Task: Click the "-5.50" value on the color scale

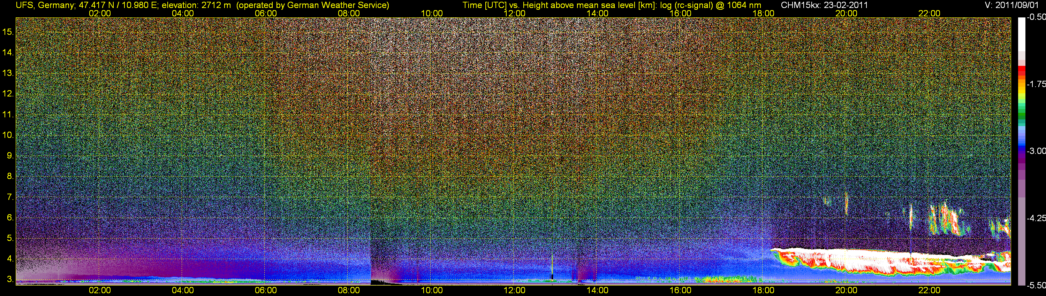Action: (x=1036, y=286)
